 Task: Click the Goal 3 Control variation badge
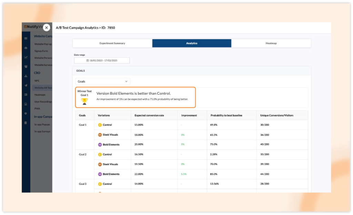coord(100,184)
